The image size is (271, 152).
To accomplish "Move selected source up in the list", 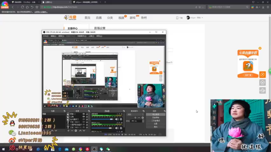I will pyautogui.click(x=80, y=131).
